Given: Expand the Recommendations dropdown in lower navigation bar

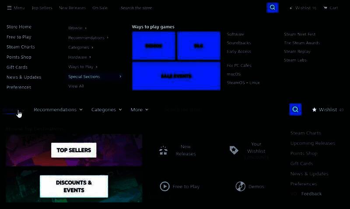Looking at the screenshot, I should (58, 110).
